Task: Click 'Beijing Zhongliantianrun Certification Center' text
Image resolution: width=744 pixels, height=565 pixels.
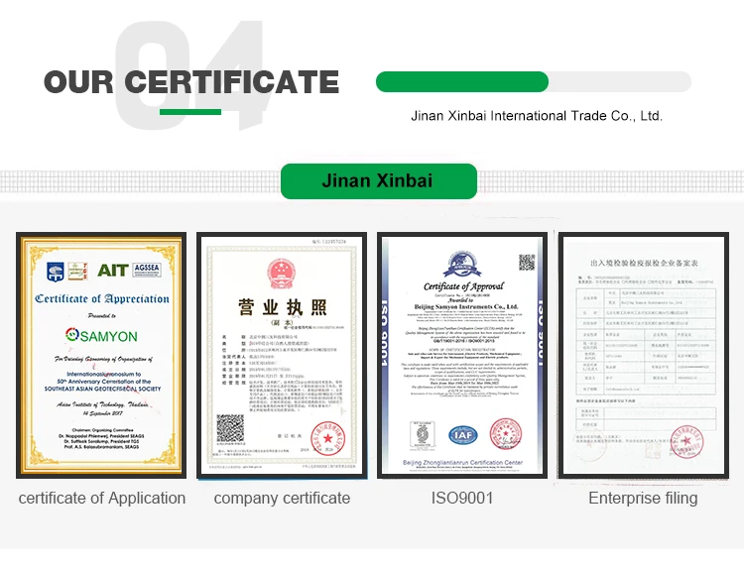Action: pos(462,462)
